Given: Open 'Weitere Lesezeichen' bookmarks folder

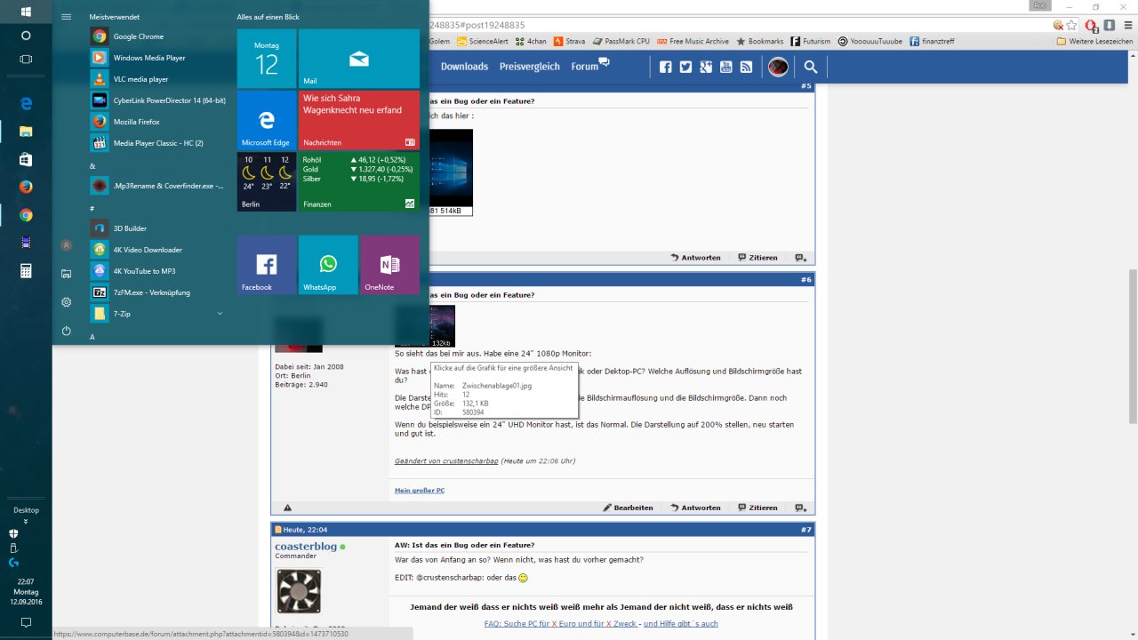Looking at the screenshot, I should (x=1094, y=41).
